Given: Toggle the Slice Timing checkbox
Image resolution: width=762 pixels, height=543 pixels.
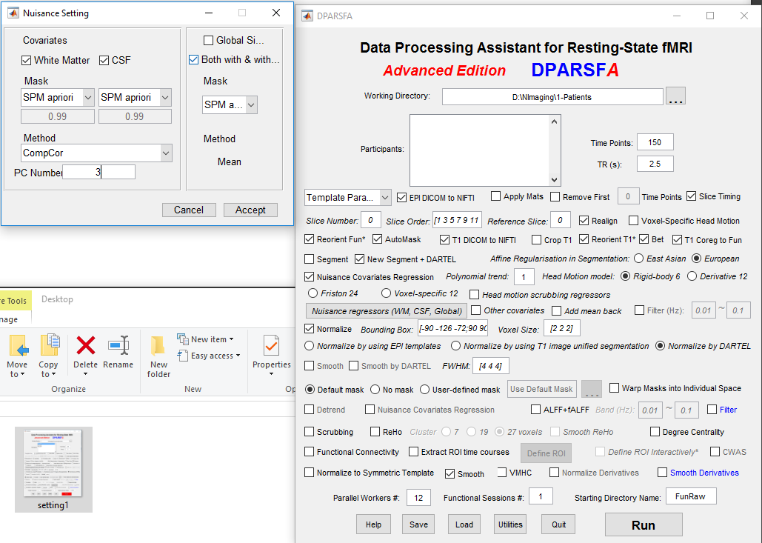Looking at the screenshot, I should click(x=692, y=196).
